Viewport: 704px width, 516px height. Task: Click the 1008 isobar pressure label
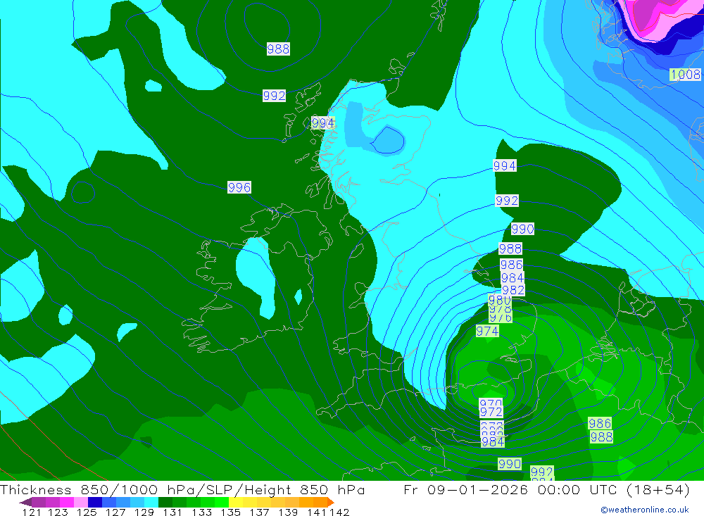click(685, 74)
